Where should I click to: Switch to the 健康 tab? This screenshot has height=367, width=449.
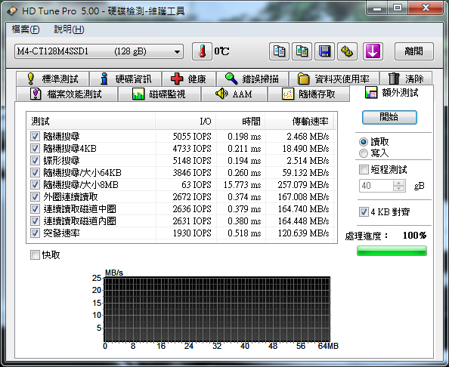189,79
